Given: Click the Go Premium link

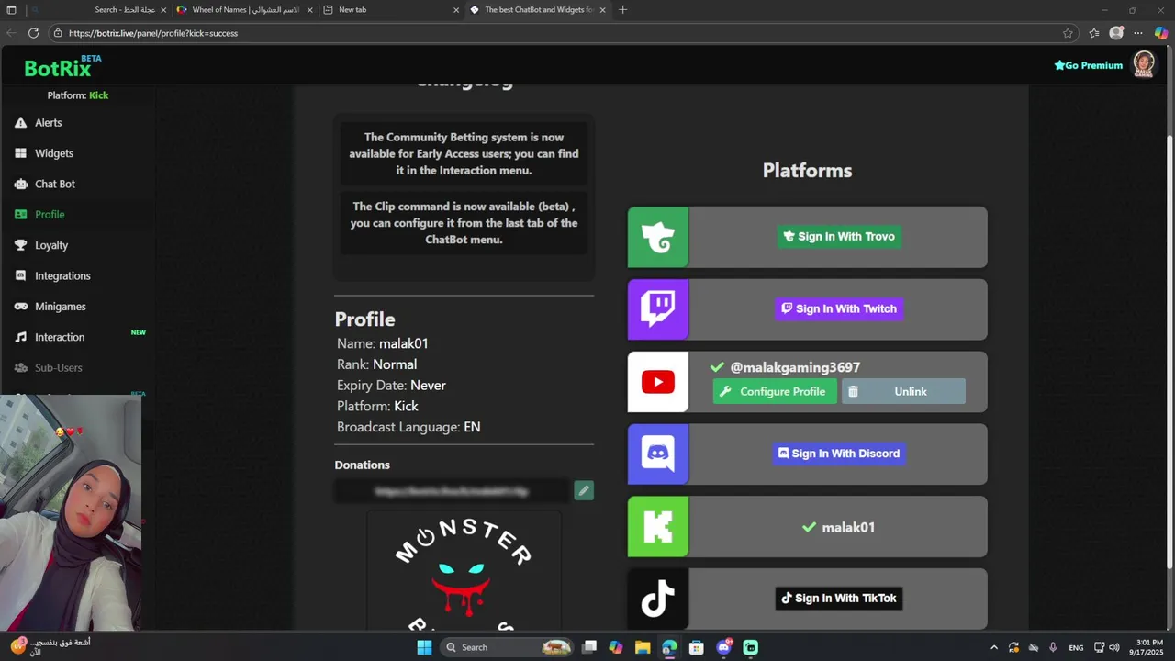Looking at the screenshot, I should [1088, 65].
